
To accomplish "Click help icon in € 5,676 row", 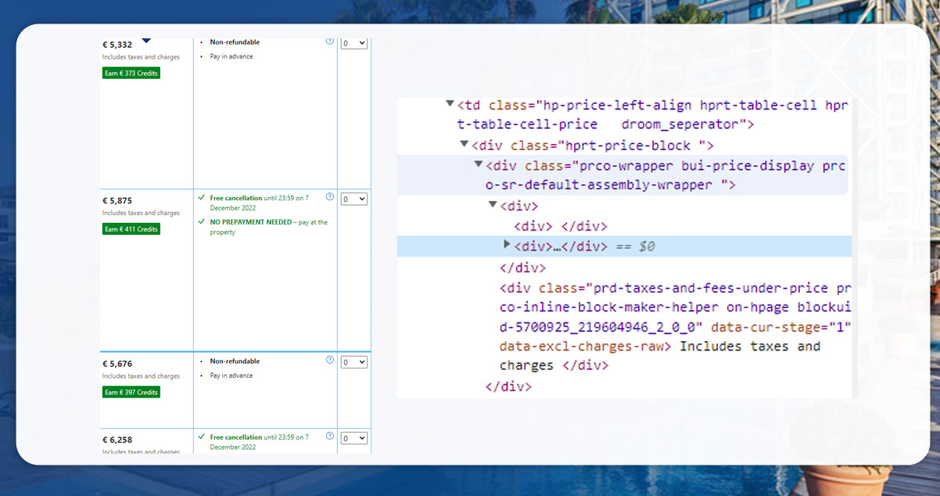I will coord(329,360).
